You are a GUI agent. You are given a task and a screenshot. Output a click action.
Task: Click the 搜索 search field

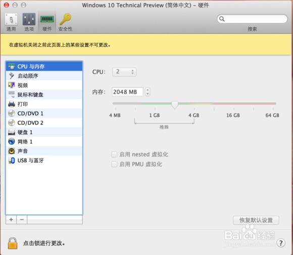point(252,19)
